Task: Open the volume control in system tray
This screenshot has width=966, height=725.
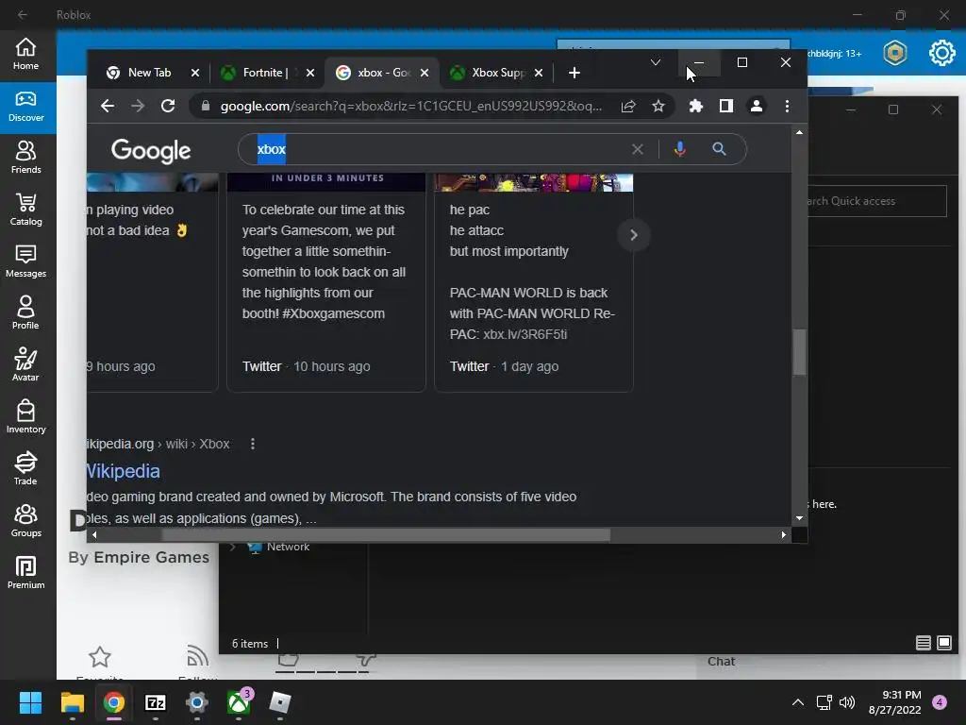Action: pos(848,702)
